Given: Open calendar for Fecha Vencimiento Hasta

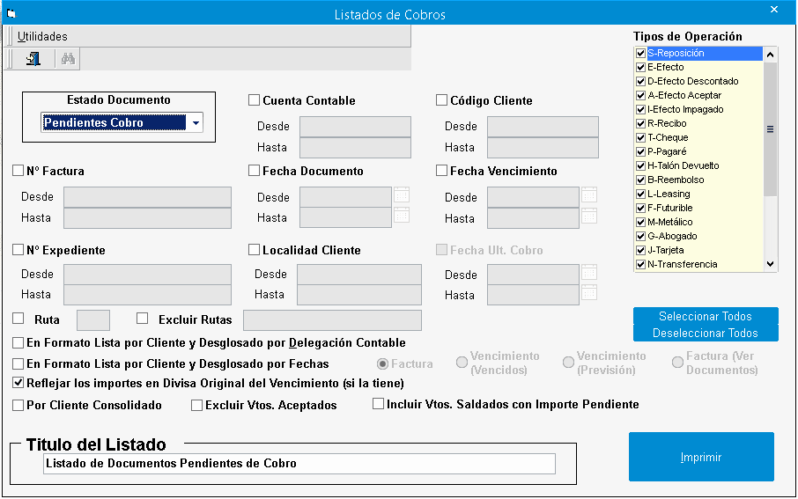Looking at the screenshot, I should point(589,216).
